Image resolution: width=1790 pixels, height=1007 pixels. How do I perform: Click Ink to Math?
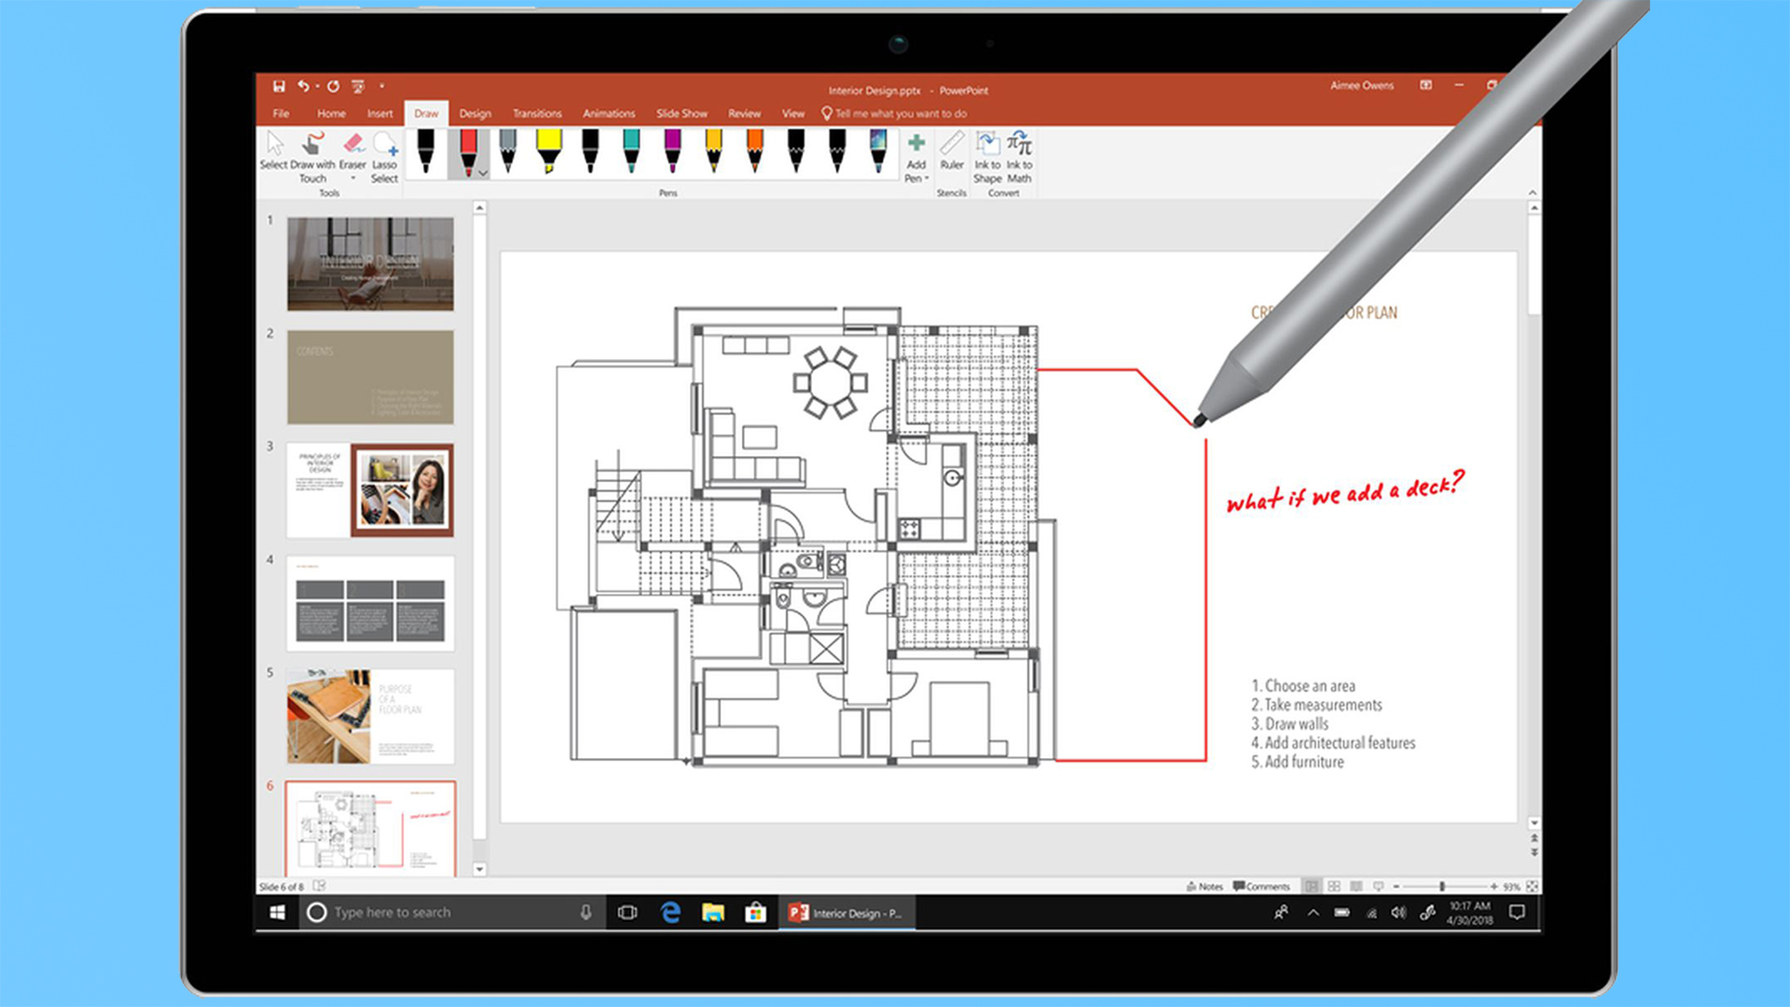pos(1019,157)
